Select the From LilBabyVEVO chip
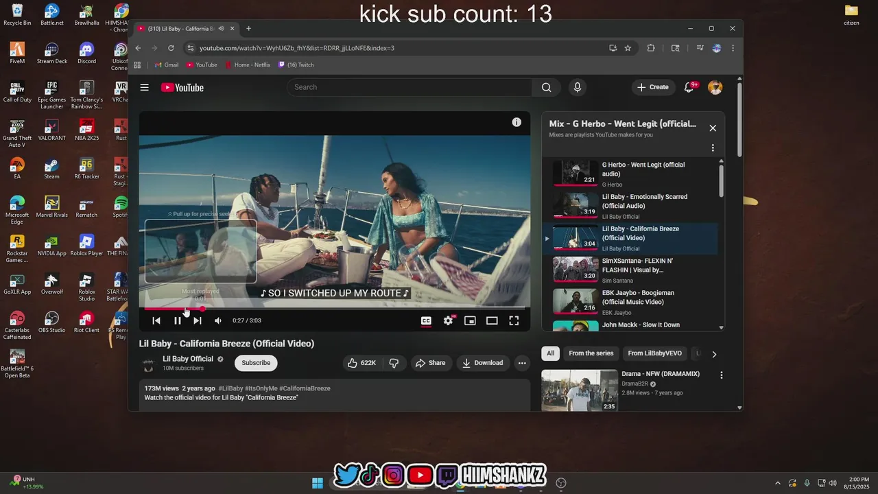This screenshot has height=494, width=878. (x=655, y=353)
